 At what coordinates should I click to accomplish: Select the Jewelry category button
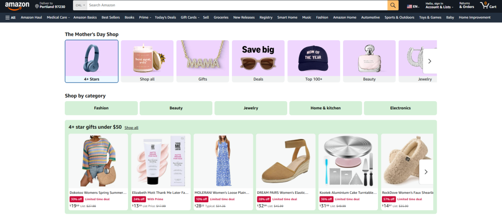coord(251,108)
